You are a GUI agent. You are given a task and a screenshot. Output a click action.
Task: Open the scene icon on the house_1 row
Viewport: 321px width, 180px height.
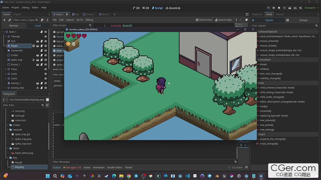pos(38,64)
